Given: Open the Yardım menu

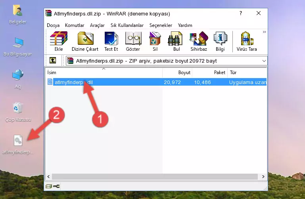Looking at the screenshot, I should pos(185,25).
